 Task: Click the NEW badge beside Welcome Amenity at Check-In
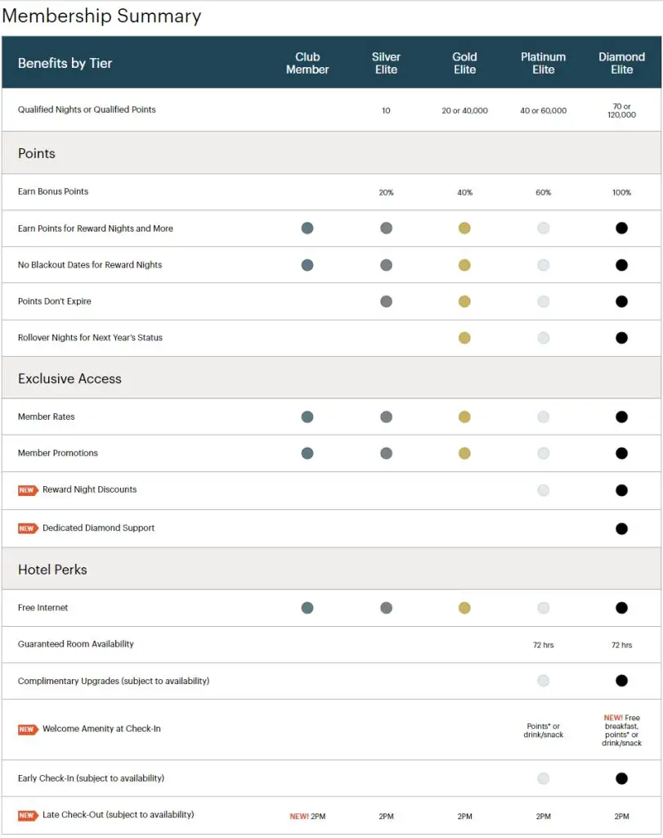28,729
